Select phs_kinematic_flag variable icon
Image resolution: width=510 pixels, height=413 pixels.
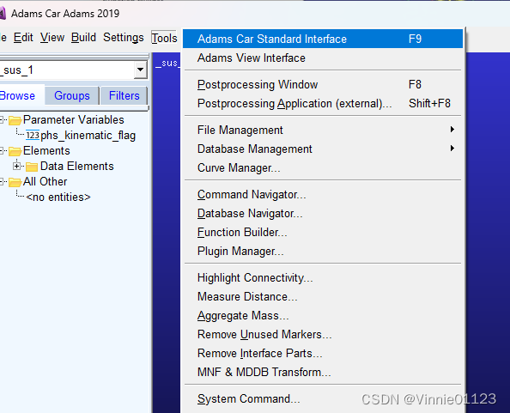coord(33,136)
